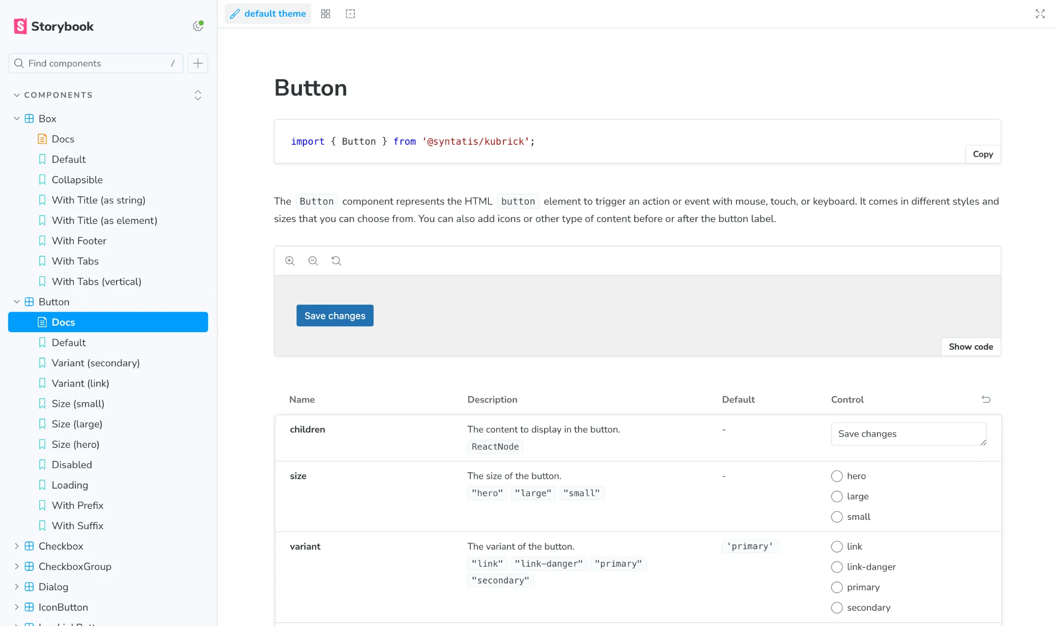Expand the Box component tree item

point(17,118)
